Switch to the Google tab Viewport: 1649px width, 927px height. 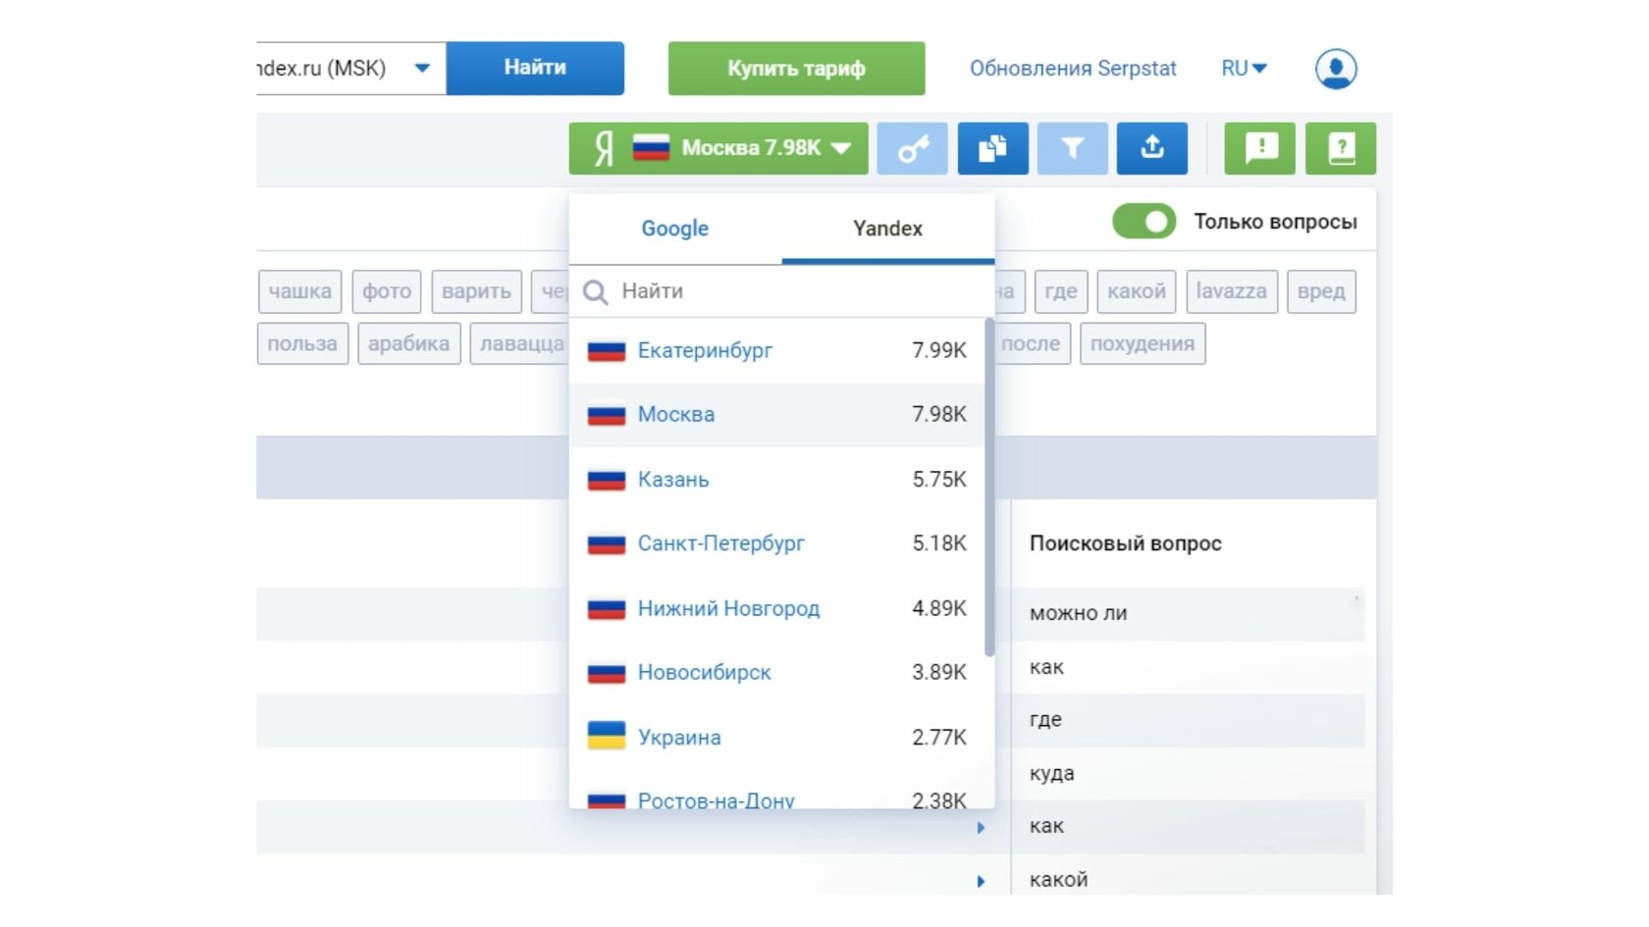675,229
